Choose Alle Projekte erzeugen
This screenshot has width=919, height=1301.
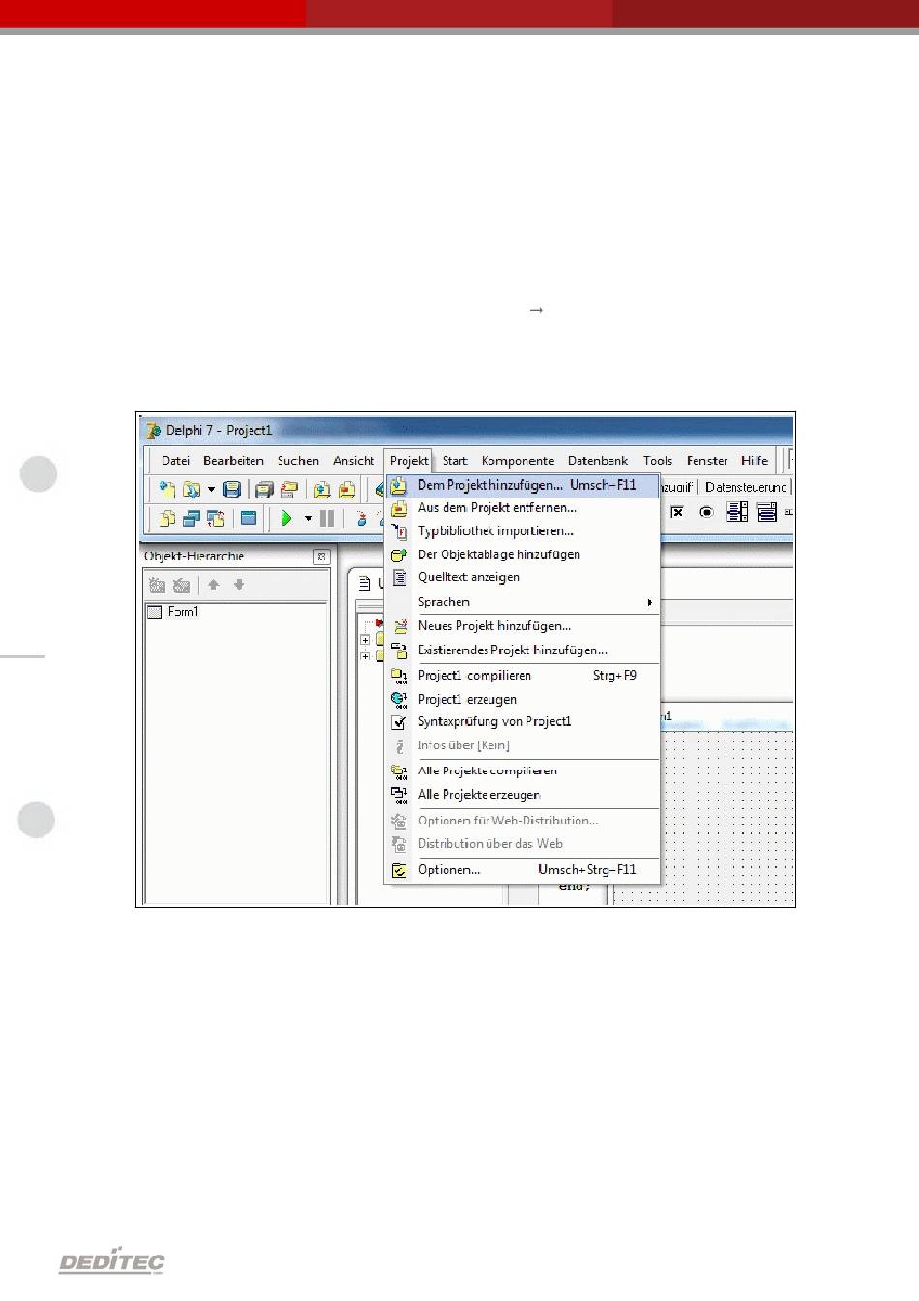click(x=522, y=795)
